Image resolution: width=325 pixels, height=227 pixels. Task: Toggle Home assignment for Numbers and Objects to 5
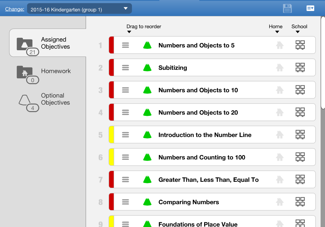[279, 45]
